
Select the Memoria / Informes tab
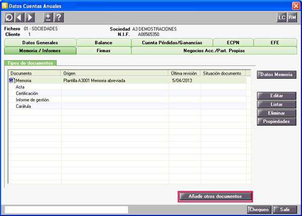coord(40,50)
